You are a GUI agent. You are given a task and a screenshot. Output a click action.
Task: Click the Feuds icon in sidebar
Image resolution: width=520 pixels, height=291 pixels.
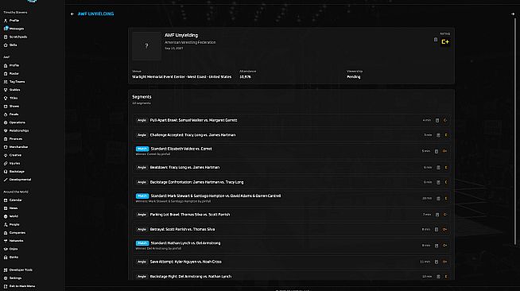6,114
